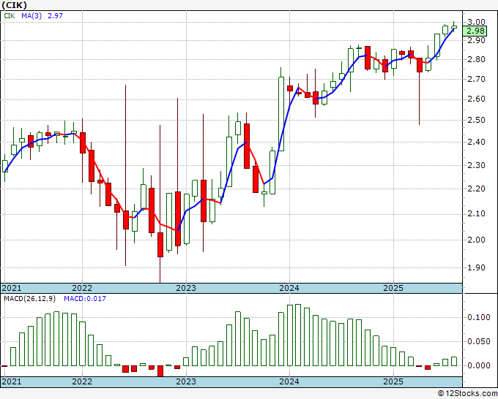
Task: Click the 3.00 price axis label
Action: [x=477, y=22]
